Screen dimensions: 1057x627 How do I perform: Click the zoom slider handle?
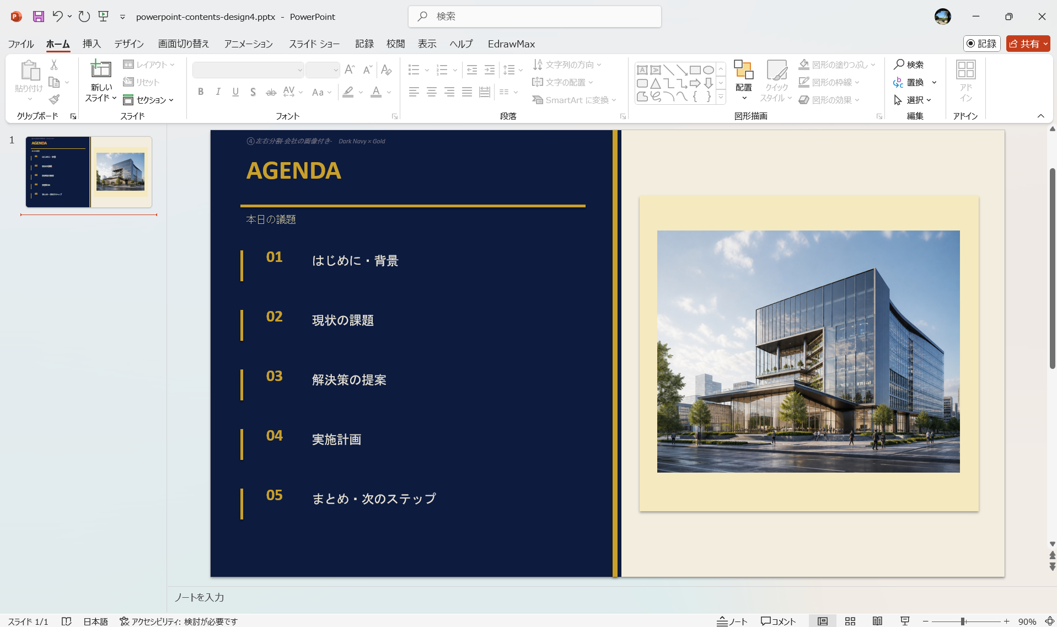coord(963,621)
